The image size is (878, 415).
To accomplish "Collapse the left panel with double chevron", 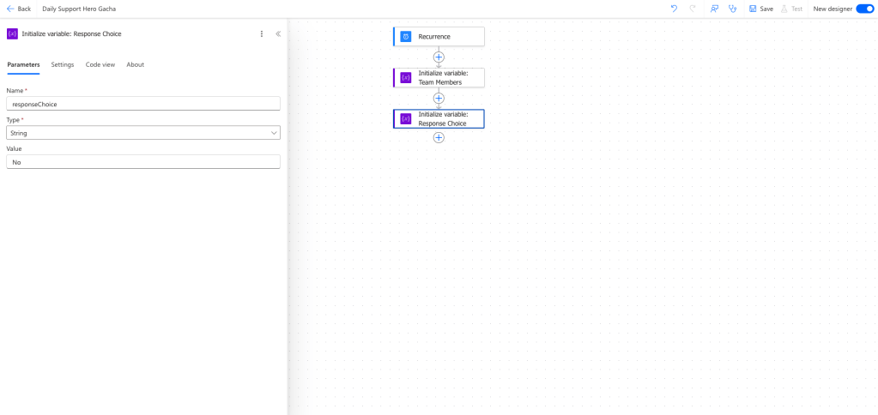I will (x=278, y=33).
